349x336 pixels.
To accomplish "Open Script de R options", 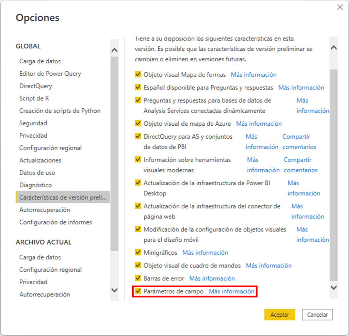I will [x=34, y=98].
